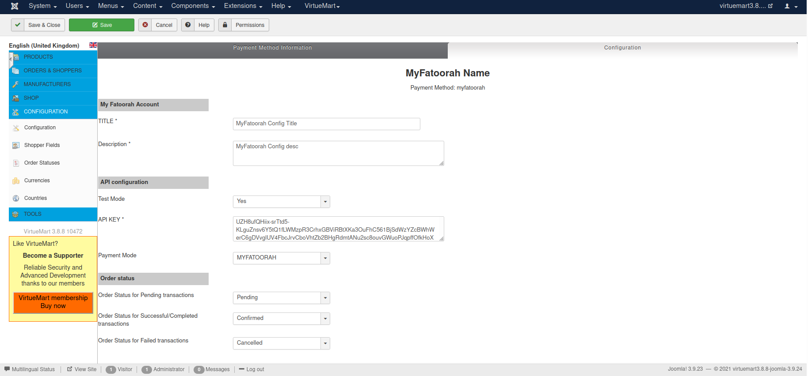
Task: Open the System menu
Action: [42, 6]
